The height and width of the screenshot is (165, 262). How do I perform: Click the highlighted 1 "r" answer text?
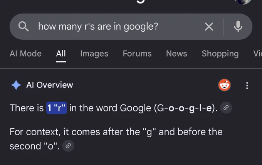[x=57, y=108]
